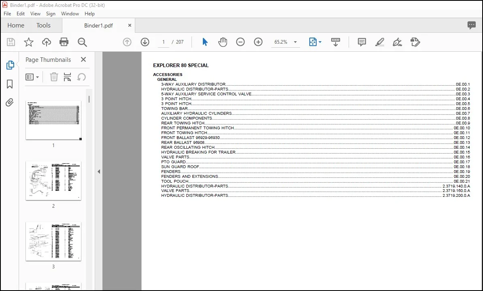Open the Sign menu
Screen dimensions: 483x291
pos(51,13)
